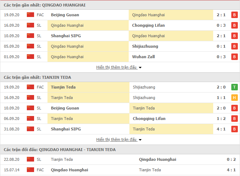Select Shijiazhuang in the 05.09.20 match
Viewport: 240px width, 176px height.
145,46
